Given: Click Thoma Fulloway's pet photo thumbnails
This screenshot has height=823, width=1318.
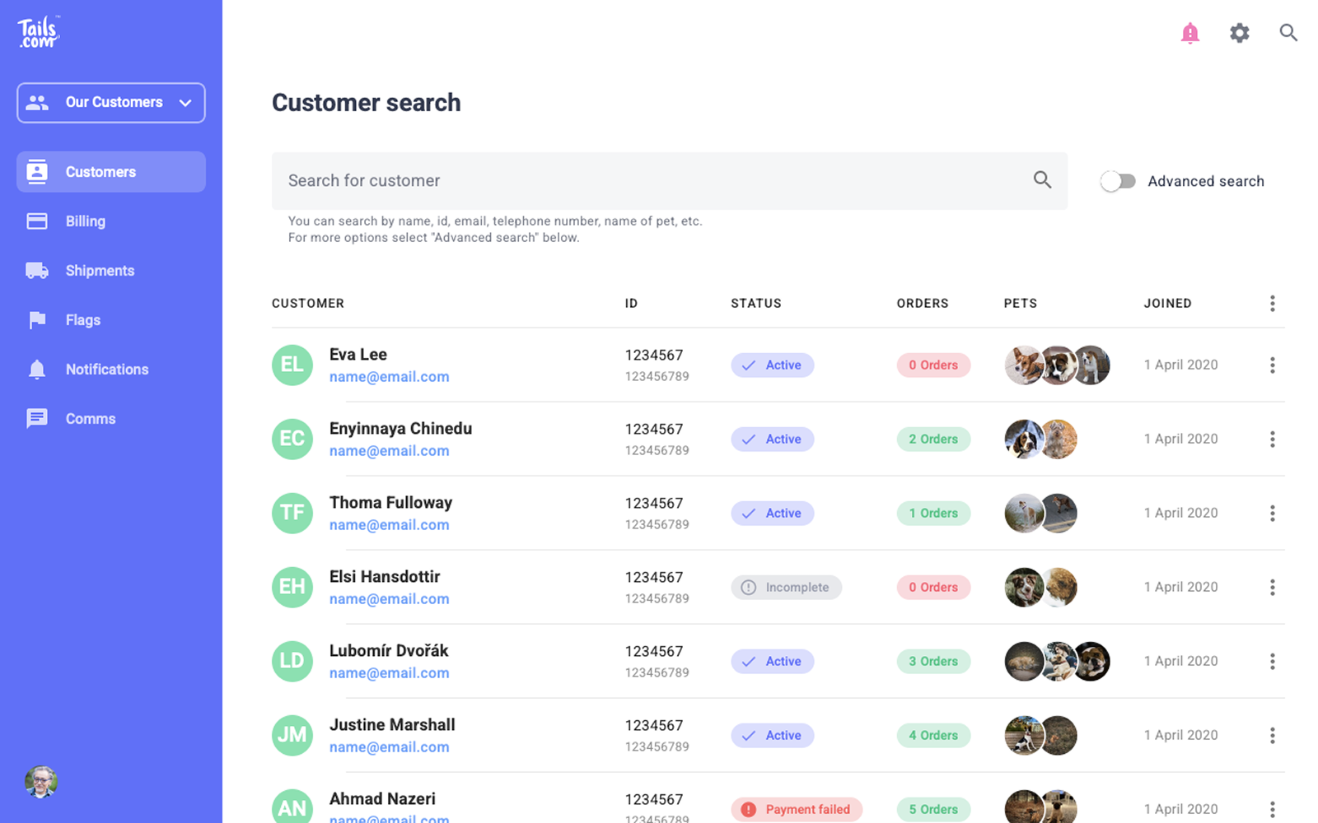Looking at the screenshot, I should pos(1040,513).
